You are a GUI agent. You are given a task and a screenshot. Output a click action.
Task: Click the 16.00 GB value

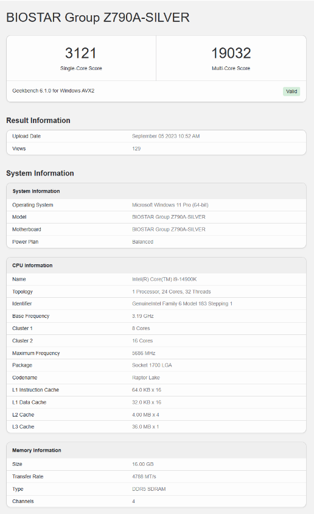[x=143, y=464]
